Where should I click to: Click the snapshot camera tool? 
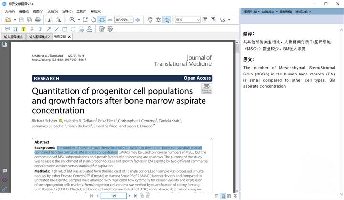tap(158, 20)
